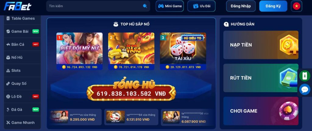Viewport: 312px width, 131px height.
Task: Click the Rút Tiền withdrawal guide card
Action: pyautogui.click(x=261, y=78)
